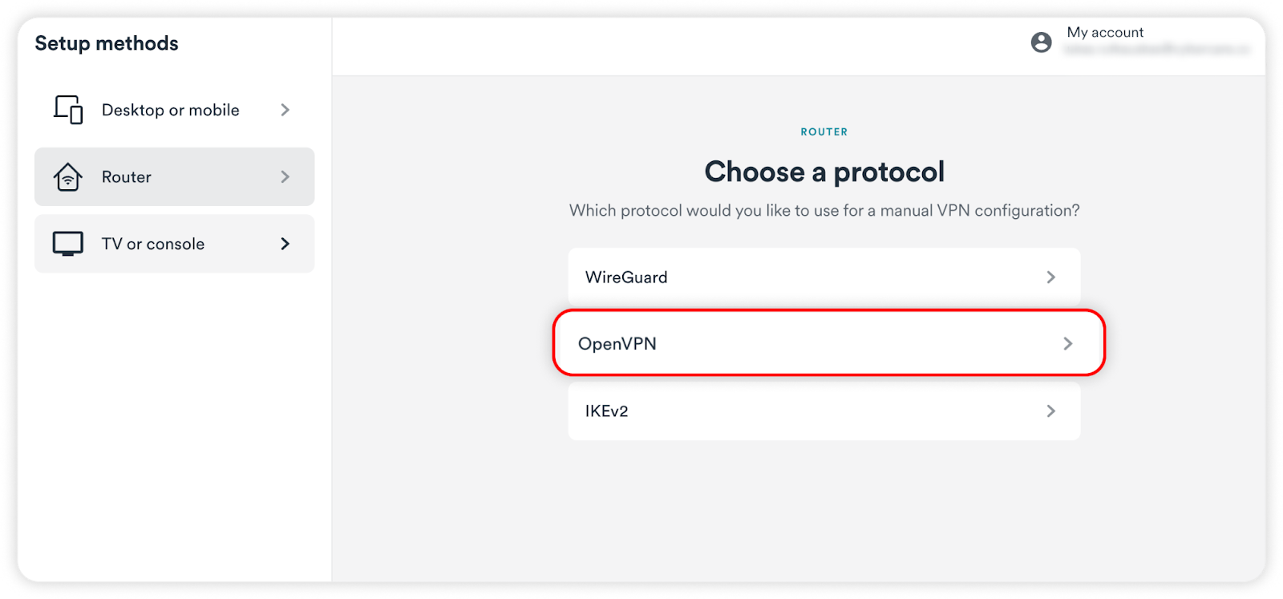Expand the Router chevron arrow
1283x599 pixels.
pyautogui.click(x=285, y=176)
